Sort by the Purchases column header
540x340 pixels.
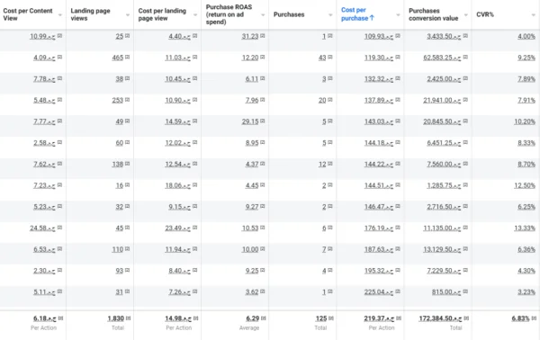pyautogui.click(x=289, y=14)
